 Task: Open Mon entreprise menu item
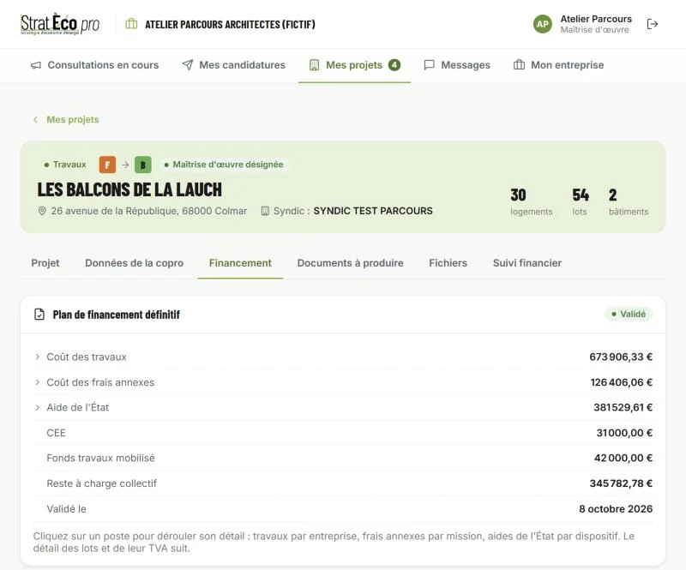tap(558, 65)
